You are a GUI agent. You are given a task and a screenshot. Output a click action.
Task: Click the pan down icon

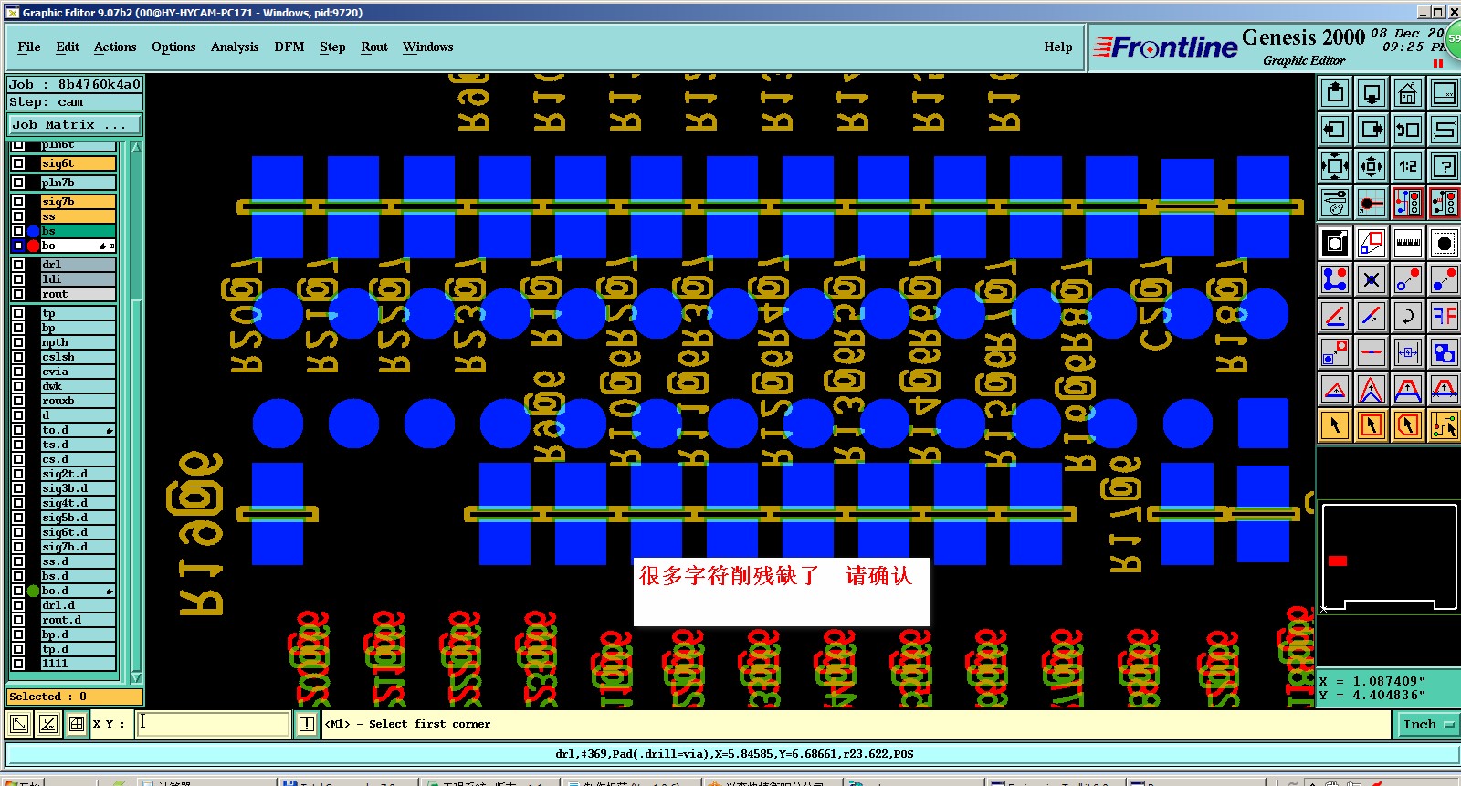click(1372, 93)
